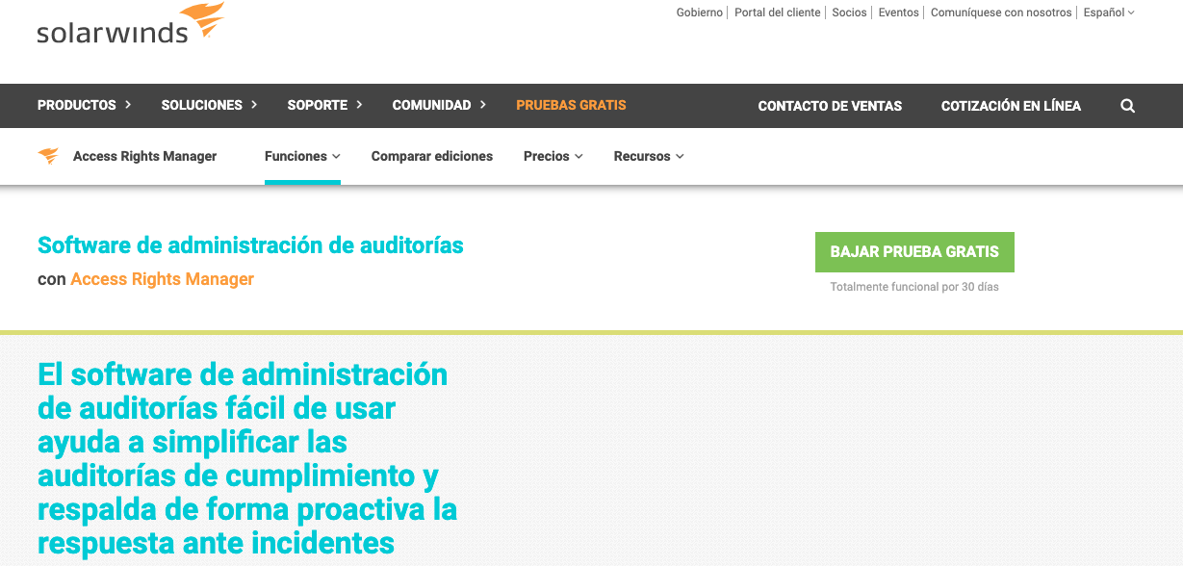Go to Eventos

(x=897, y=13)
